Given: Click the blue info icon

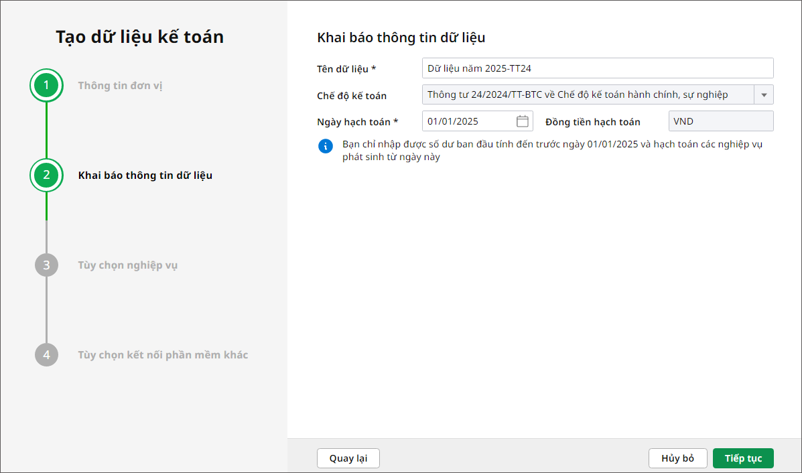Looking at the screenshot, I should (326, 146).
